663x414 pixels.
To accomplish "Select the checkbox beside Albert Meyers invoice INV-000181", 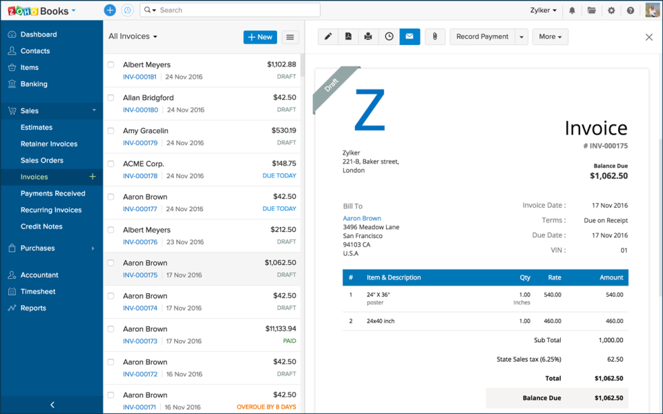I will 110,64.
